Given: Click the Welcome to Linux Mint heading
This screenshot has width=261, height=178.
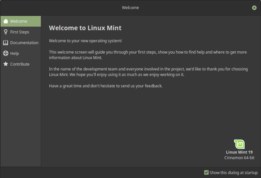Looking at the screenshot, I should (85, 28).
